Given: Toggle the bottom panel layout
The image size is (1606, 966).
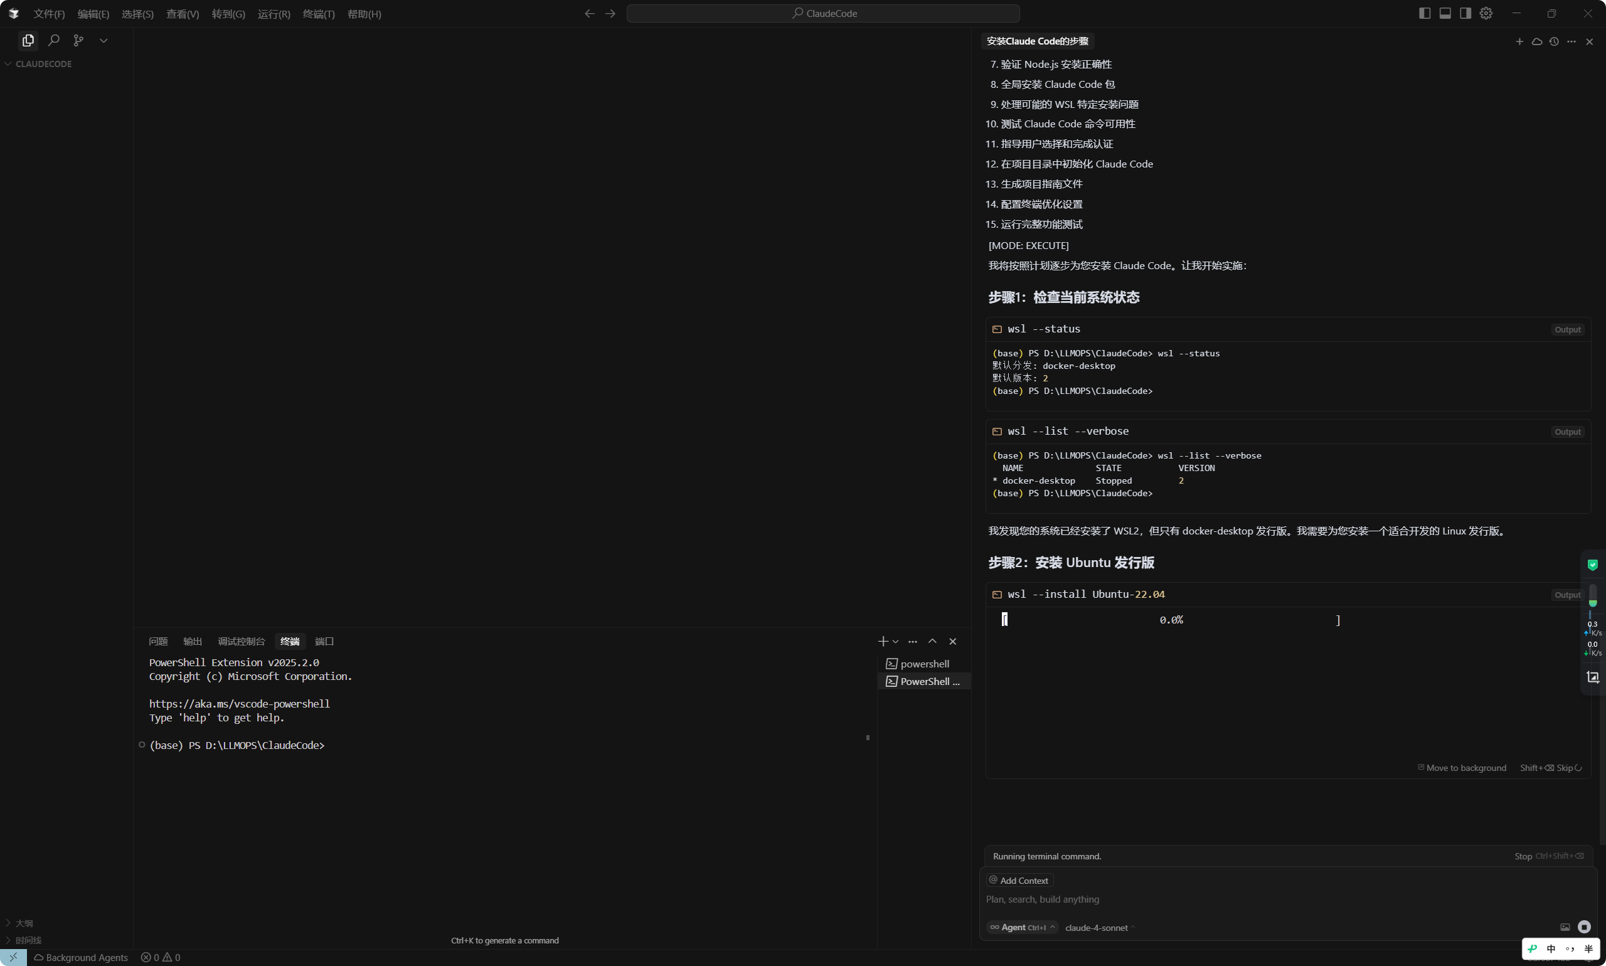Looking at the screenshot, I should [1445, 13].
